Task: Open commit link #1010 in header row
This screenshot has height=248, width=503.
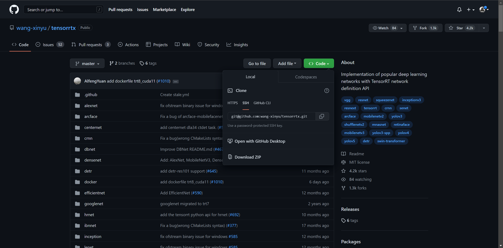Action: pyautogui.click(x=163, y=81)
